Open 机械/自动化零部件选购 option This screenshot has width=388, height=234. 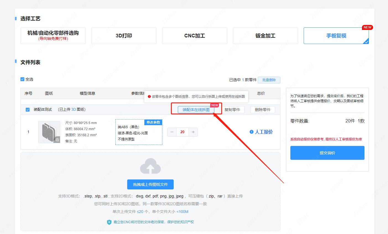[53, 35]
